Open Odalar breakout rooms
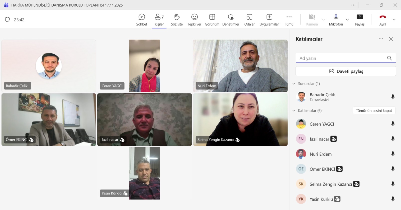 click(249, 17)
